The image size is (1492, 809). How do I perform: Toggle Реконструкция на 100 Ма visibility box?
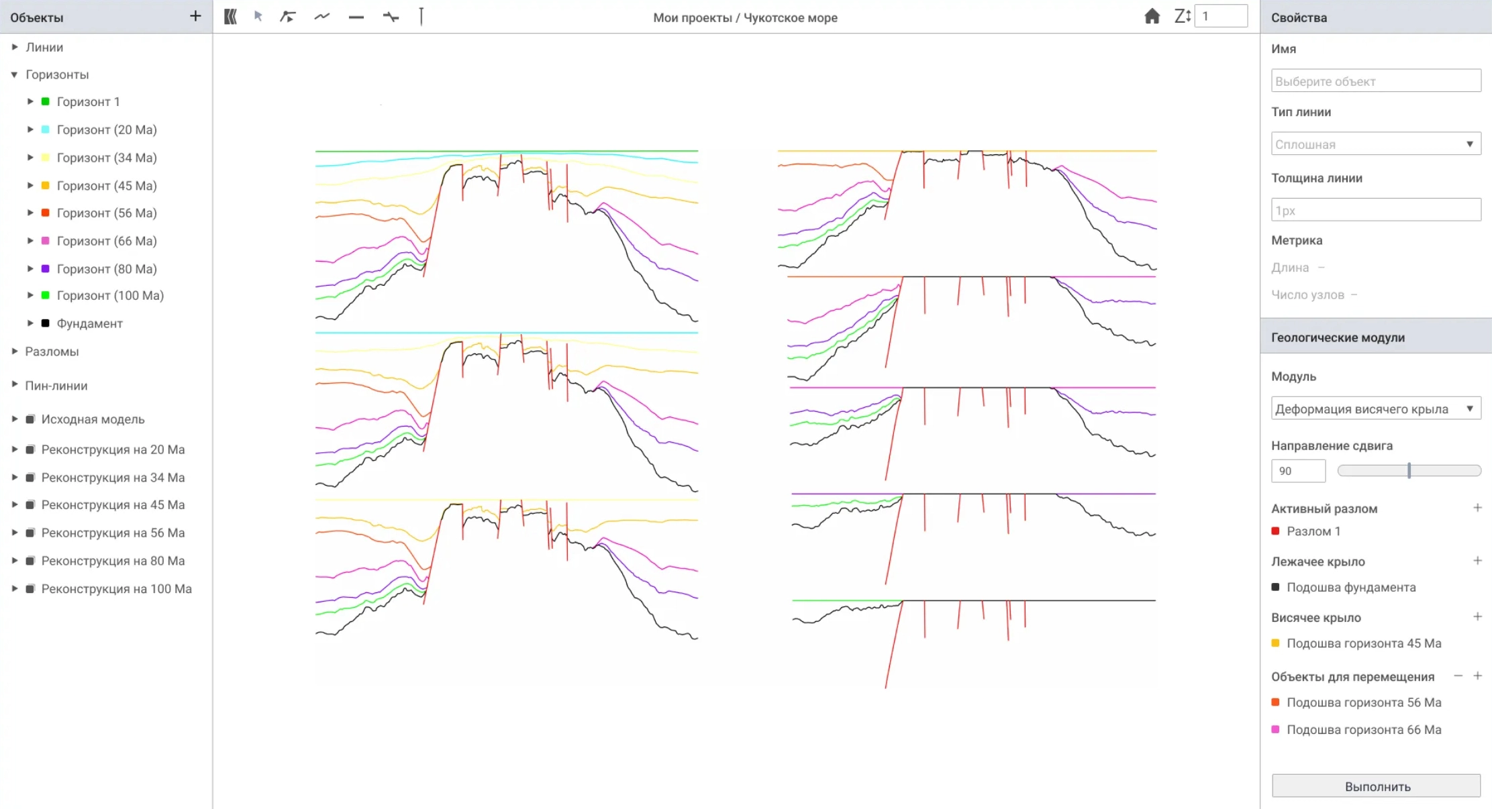(30, 589)
